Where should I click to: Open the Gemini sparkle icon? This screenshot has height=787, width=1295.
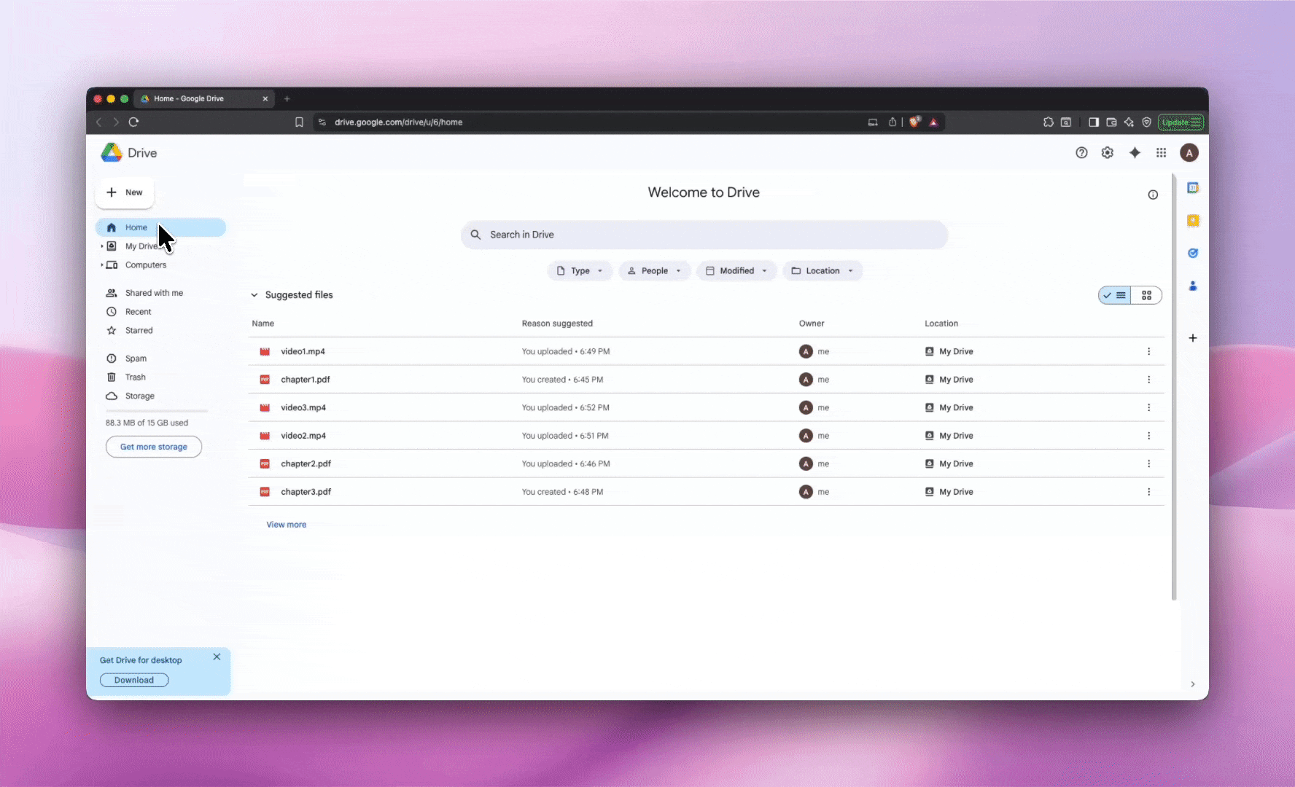pyautogui.click(x=1135, y=153)
